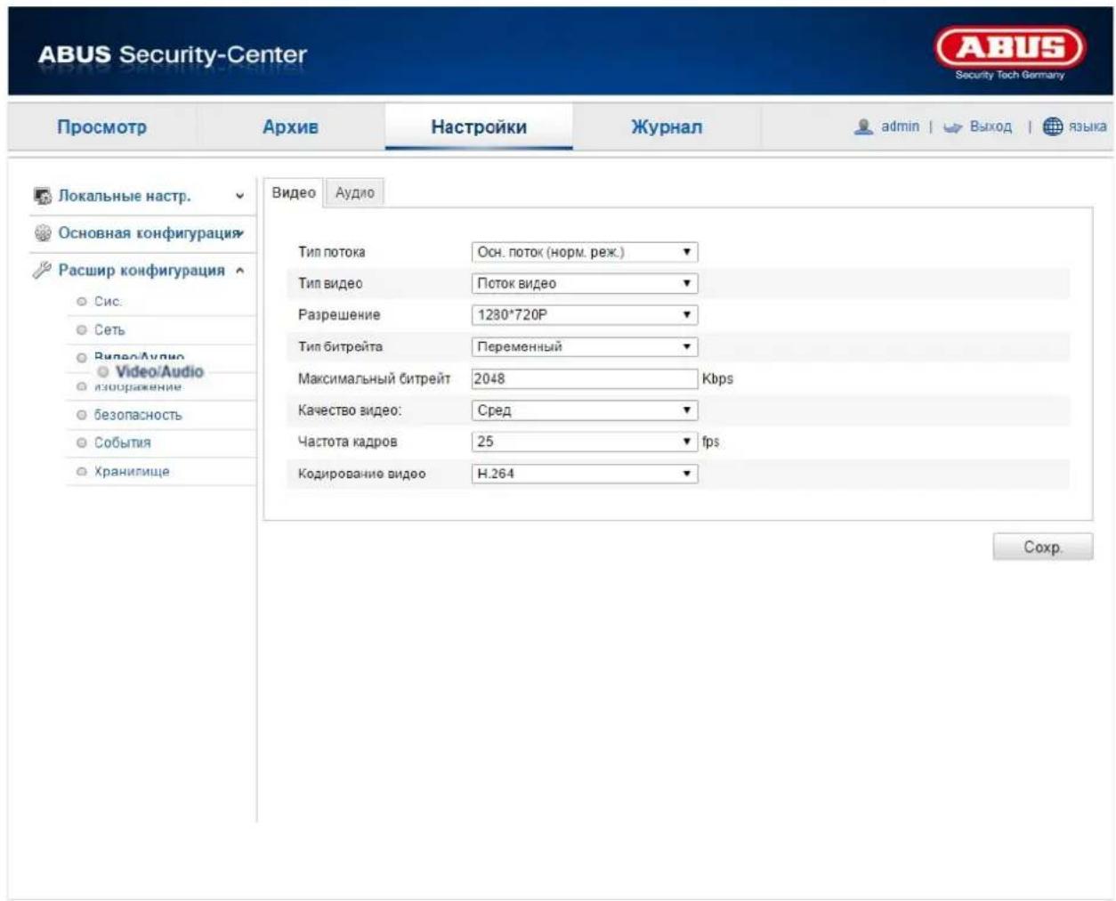The image size is (1116, 901).
Task: Click the ABUS Security-Center title
Action: (173, 54)
